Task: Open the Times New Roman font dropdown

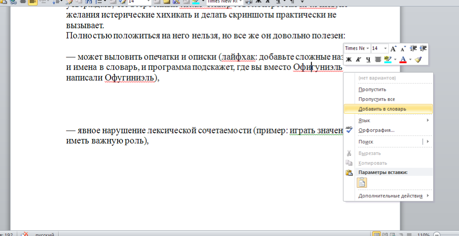Action: [x=368, y=48]
